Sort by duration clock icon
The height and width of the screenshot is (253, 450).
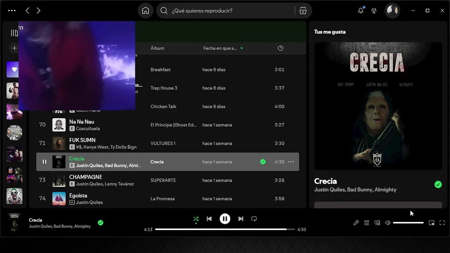[x=281, y=48]
